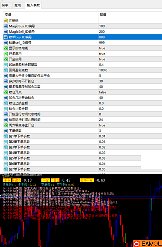Image resolution: width=162 pixels, height=247 pixels.
Task: Select the MagicSell_ID编号 value field 200
Action: pos(102,32)
